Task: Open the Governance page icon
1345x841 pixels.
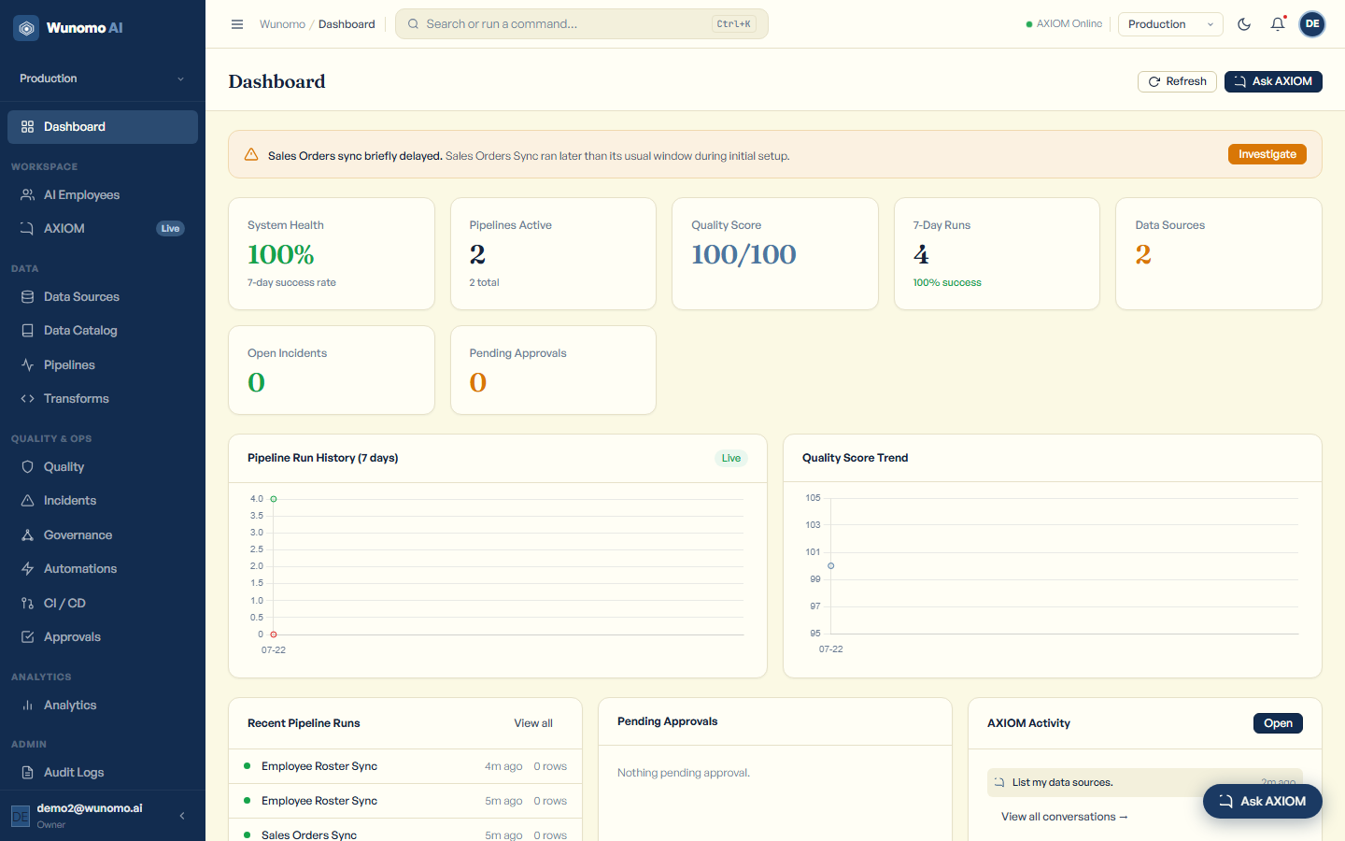Action: (28, 535)
